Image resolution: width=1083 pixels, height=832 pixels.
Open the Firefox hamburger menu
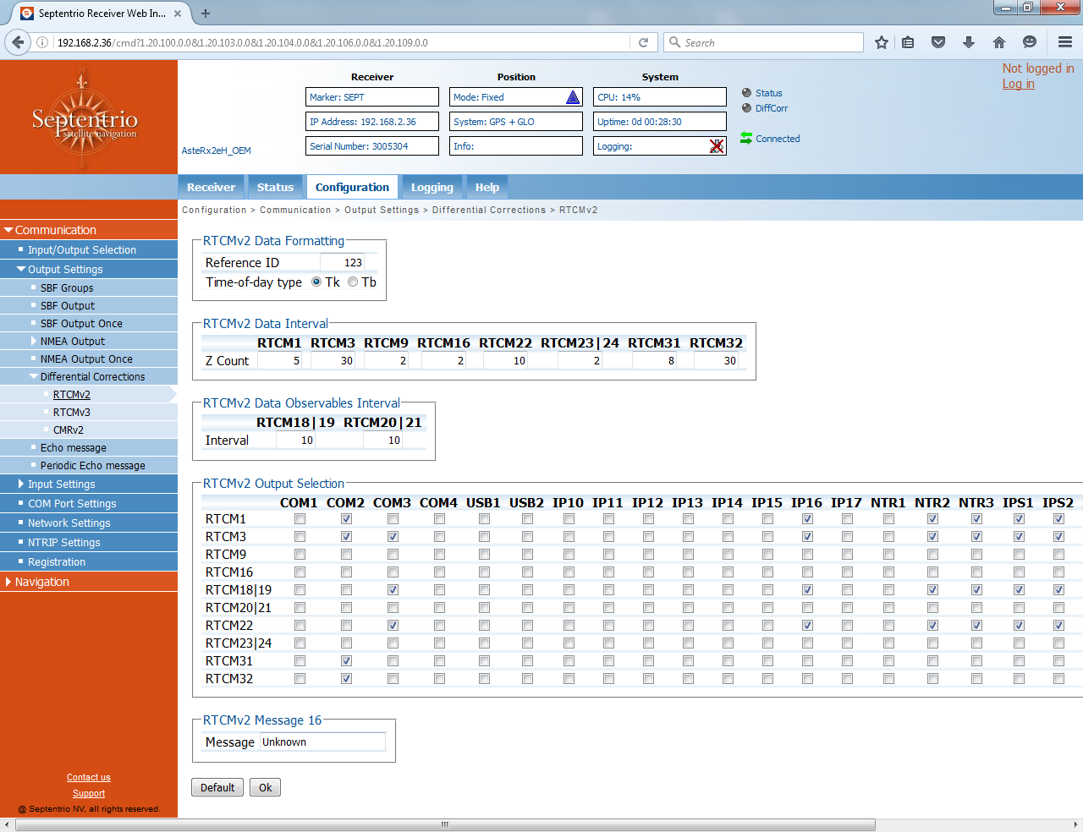(x=1064, y=42)
